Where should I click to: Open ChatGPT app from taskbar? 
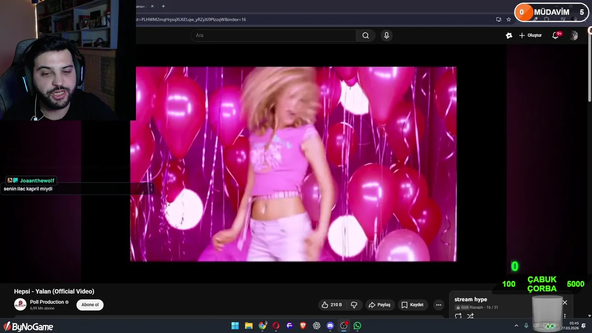317,326
